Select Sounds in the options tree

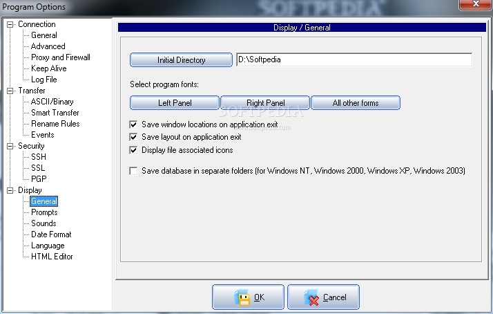click(x=43, y=223)
